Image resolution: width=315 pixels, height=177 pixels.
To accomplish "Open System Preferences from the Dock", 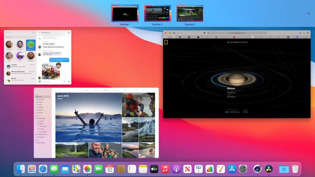I will tap(243, 169).
